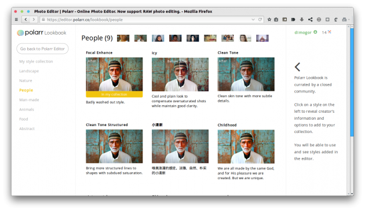The width and height of the screenshot is (365, 211).
Task: Select the Nature category
Action: coord(25,80)
